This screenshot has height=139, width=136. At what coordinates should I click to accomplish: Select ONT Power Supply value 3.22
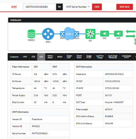click(x=54, y=95)
